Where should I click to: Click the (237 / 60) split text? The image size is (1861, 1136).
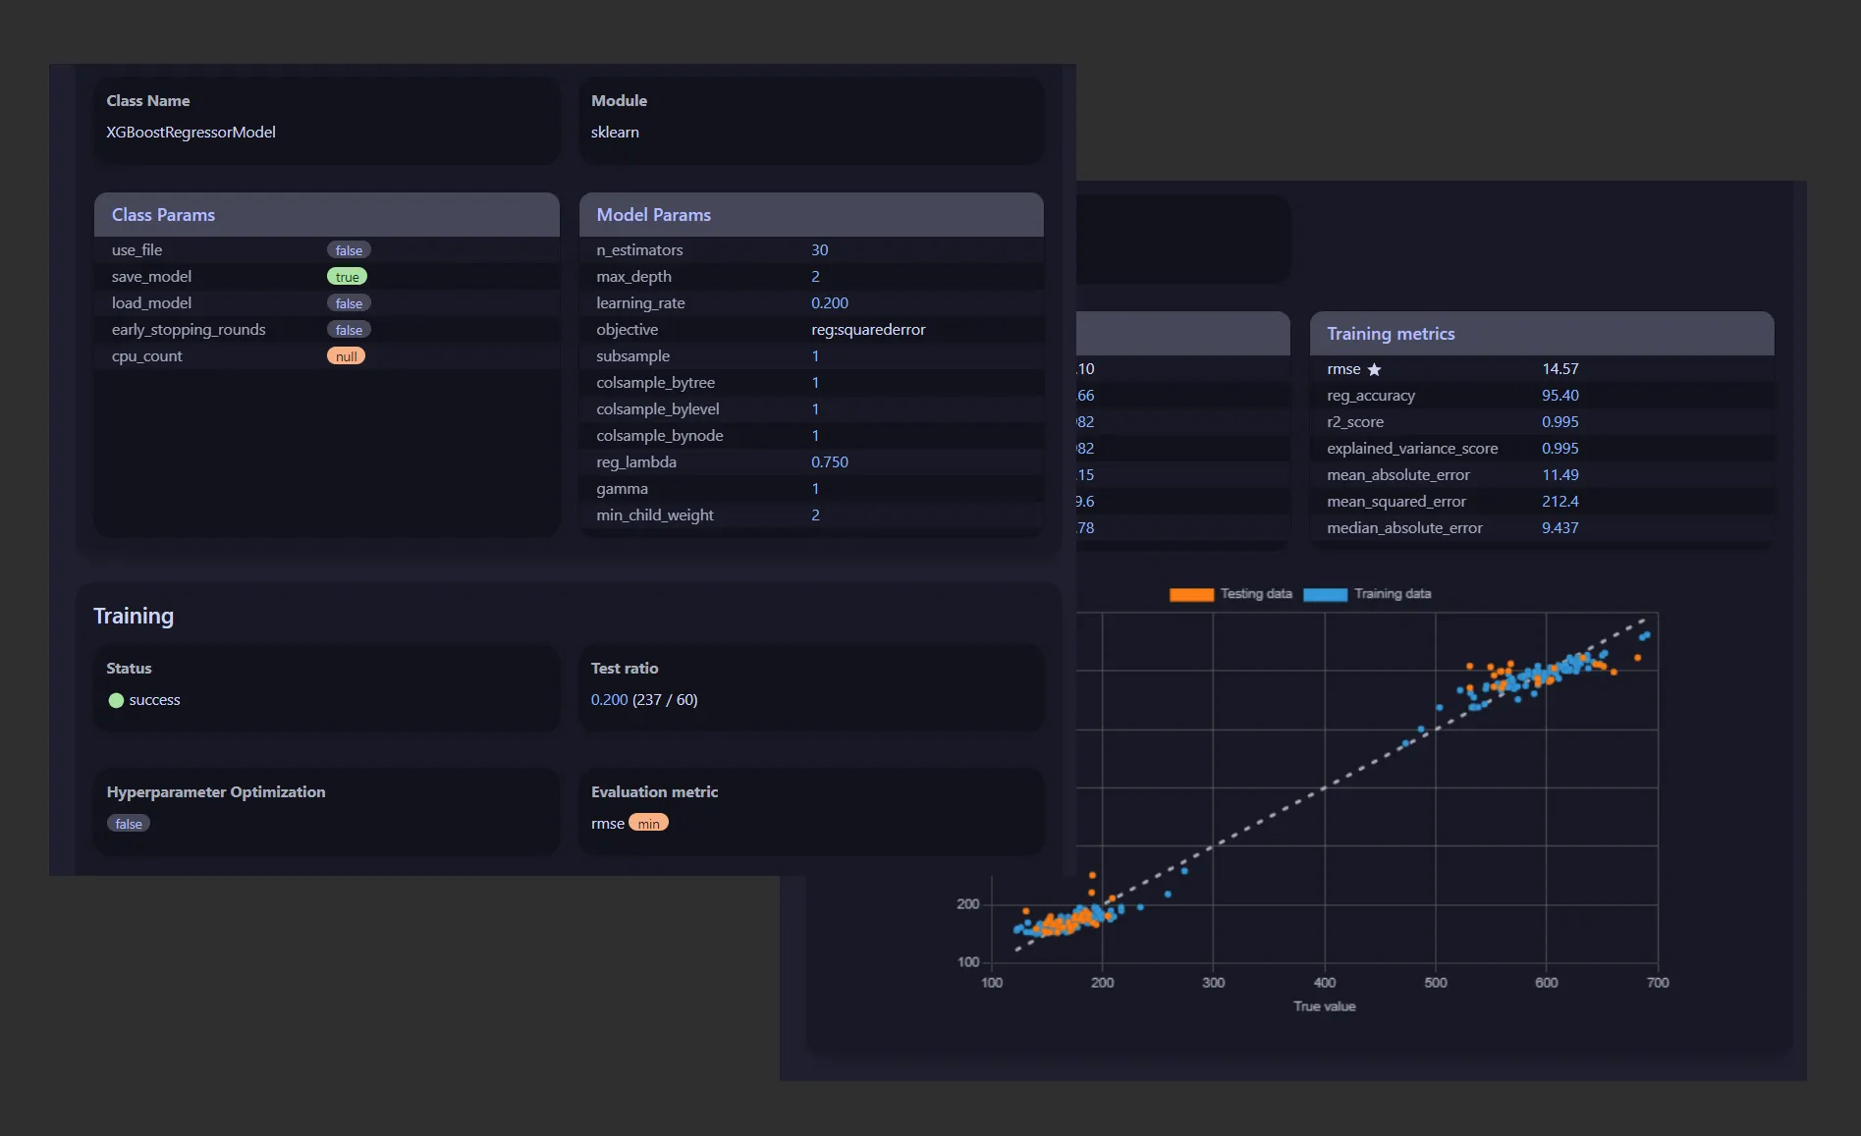pyautogui.click(x=665, y=700)
